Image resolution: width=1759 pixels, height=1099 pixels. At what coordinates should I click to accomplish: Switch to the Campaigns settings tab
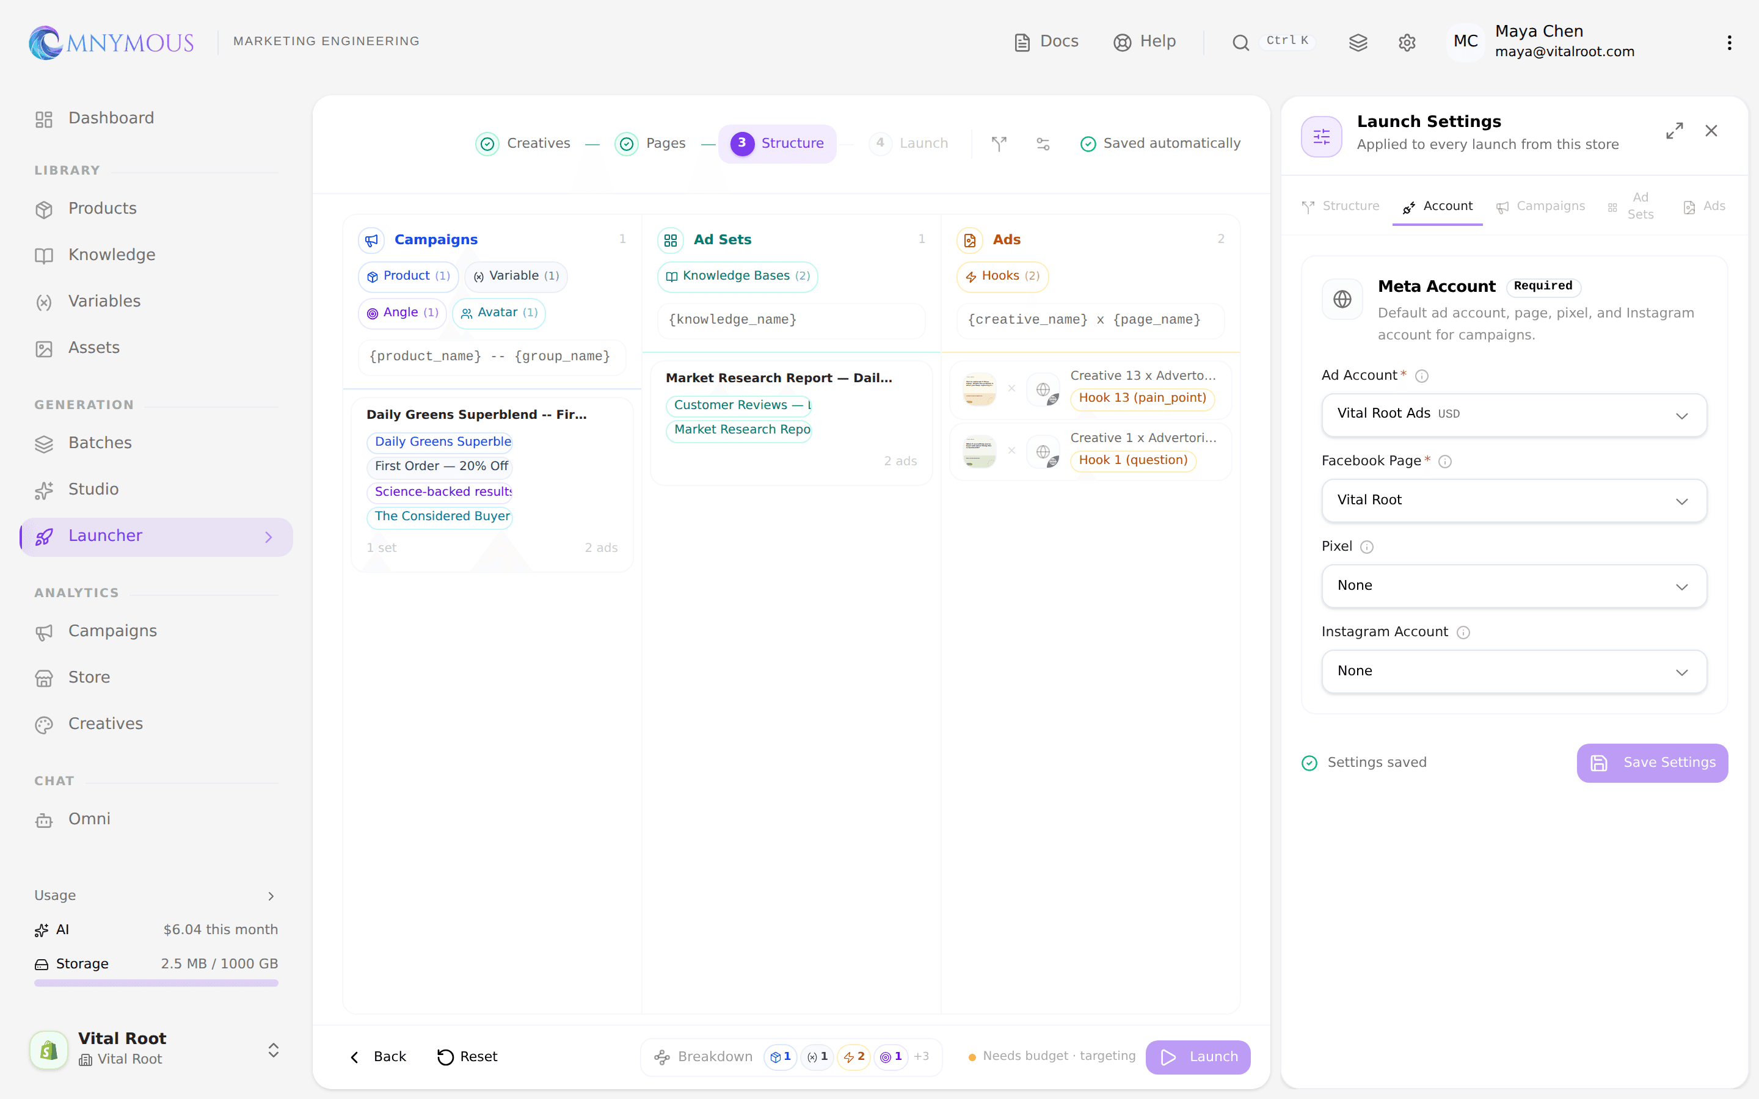pyautogui.click(x=1541, y=206)
